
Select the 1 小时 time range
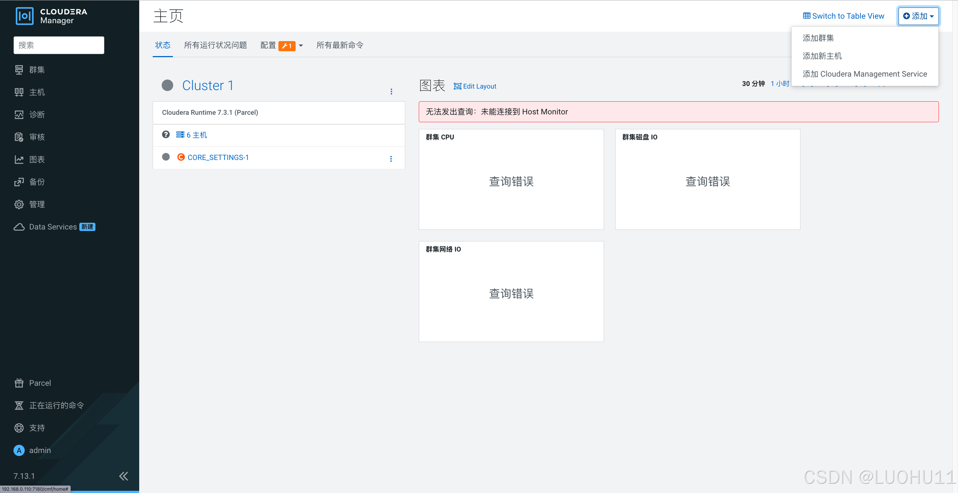point(779,84)
